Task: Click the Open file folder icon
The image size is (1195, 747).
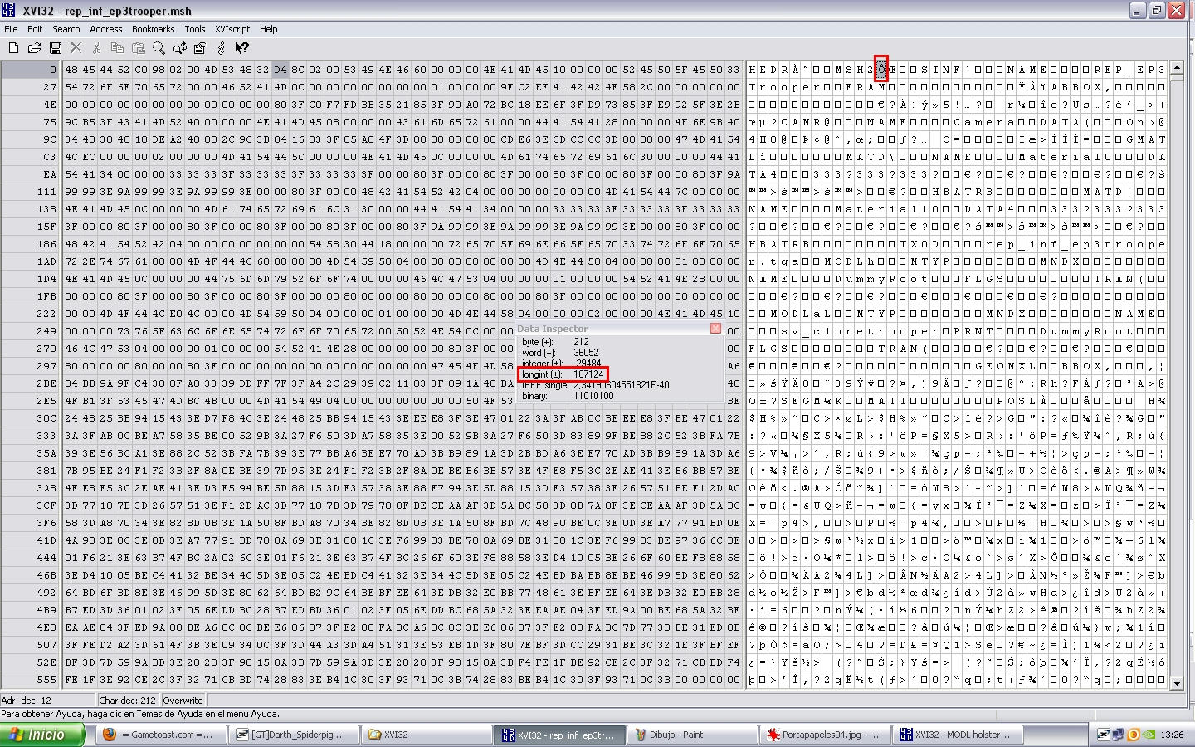Action: tap(34, 48)
